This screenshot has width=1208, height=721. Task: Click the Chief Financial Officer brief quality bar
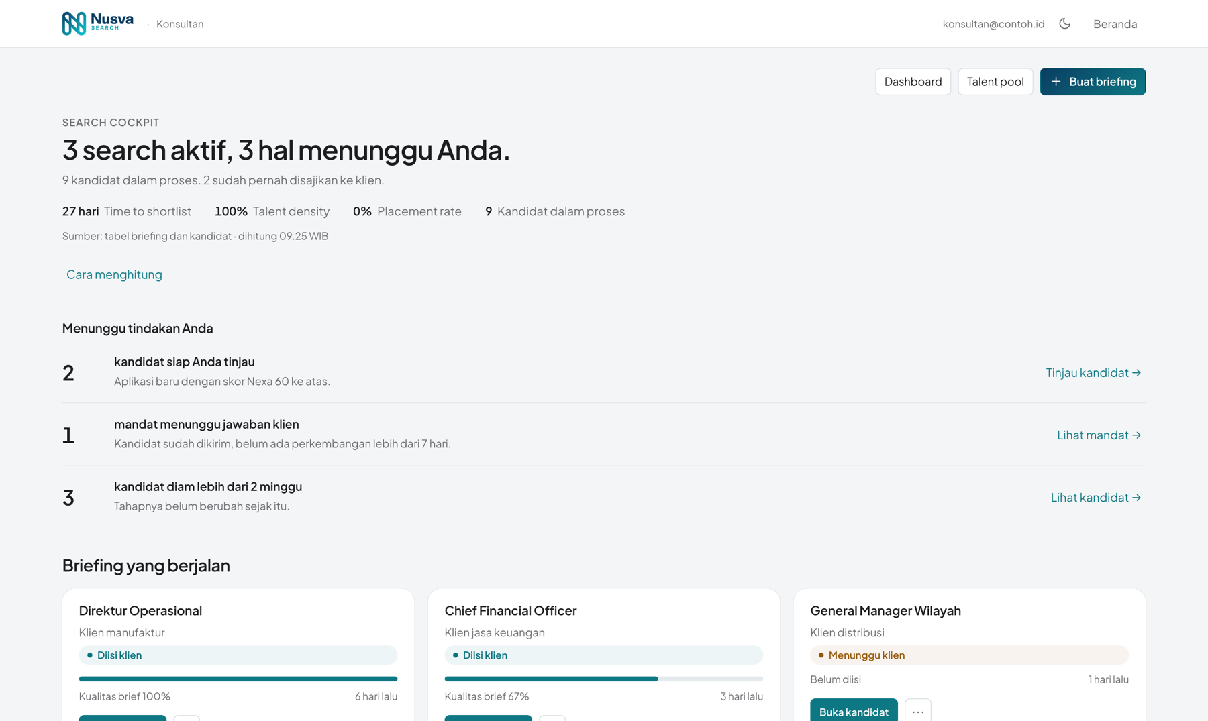(603, 679)
